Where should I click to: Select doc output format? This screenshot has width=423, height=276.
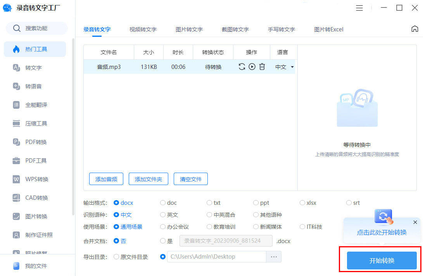pos(168,203)
